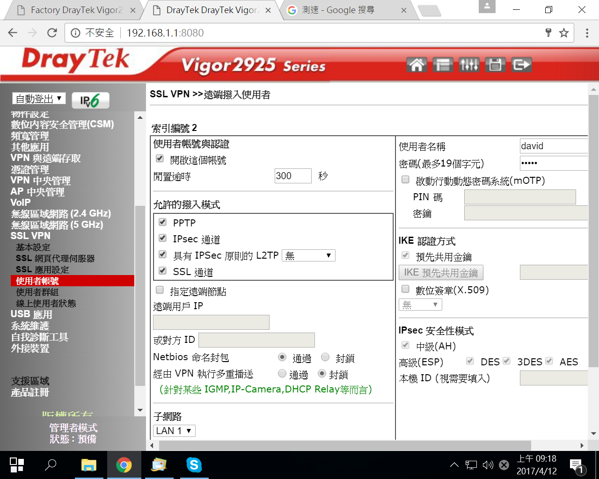Open 使用者群組 in the sidebar menu
The height and width of the screenshot is (479, 599).
pyautogui.click(x=37, y=292)
